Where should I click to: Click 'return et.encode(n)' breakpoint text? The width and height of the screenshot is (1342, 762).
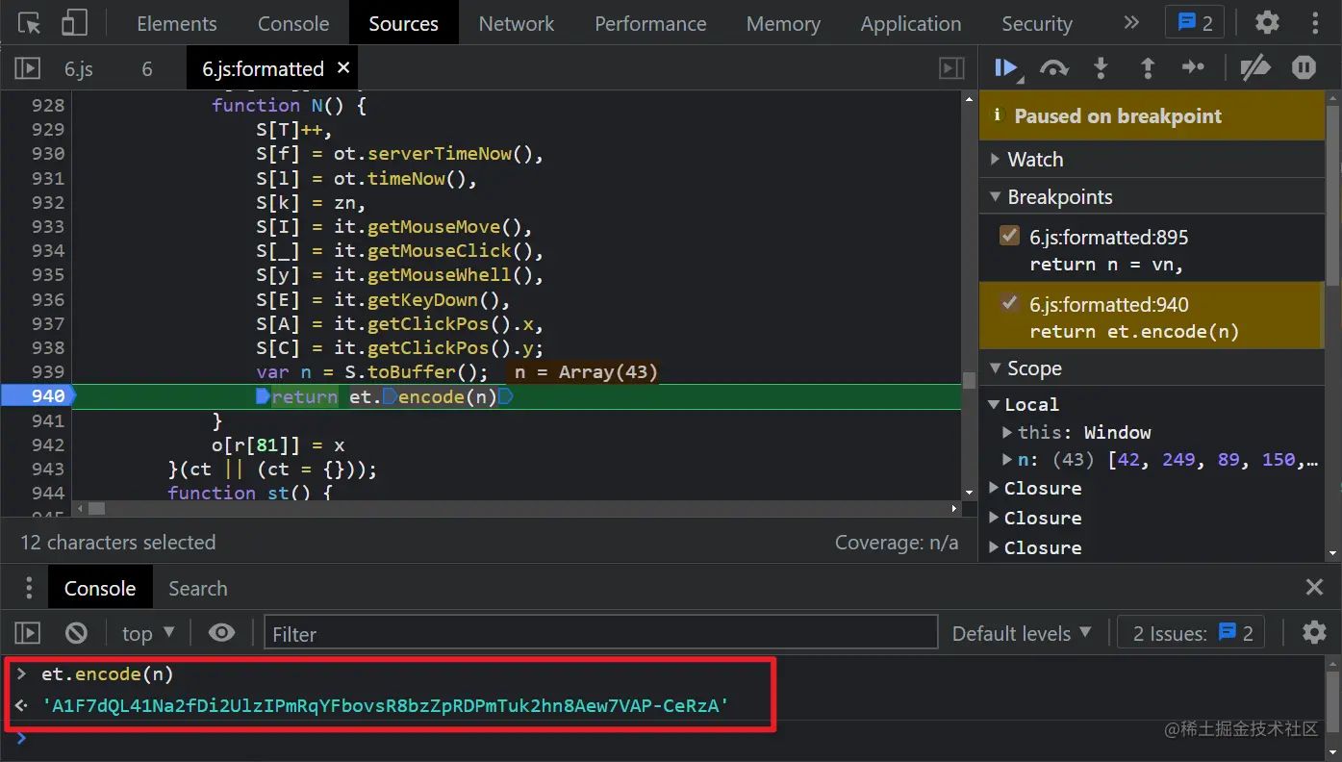1134,331
